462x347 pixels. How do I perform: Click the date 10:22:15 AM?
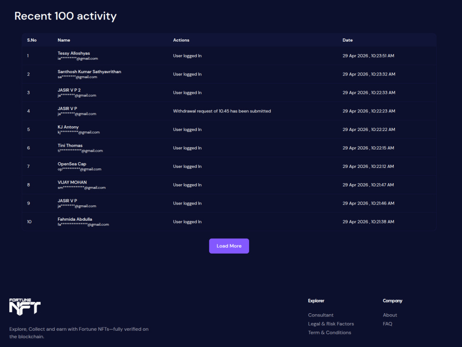pyautogui.click(x=368, y=148)
